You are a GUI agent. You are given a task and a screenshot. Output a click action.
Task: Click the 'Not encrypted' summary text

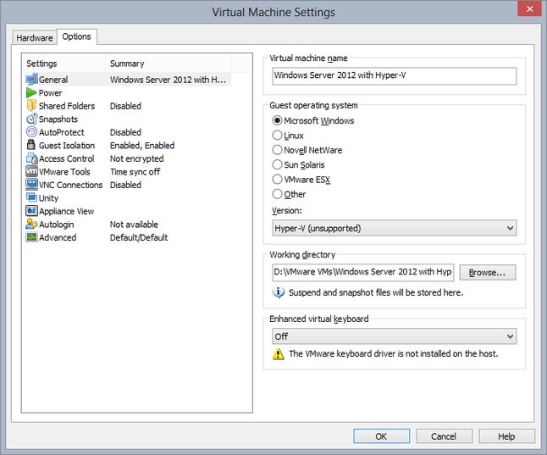click(137, 158)
